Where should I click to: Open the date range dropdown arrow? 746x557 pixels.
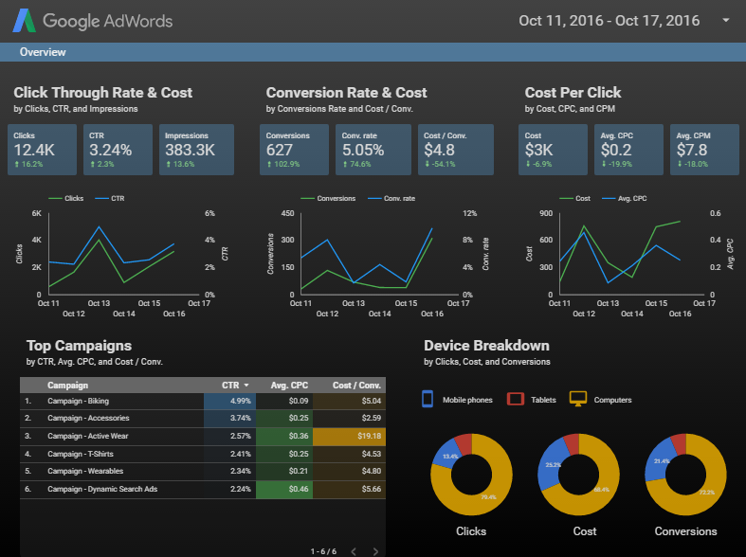click(725, 21)
